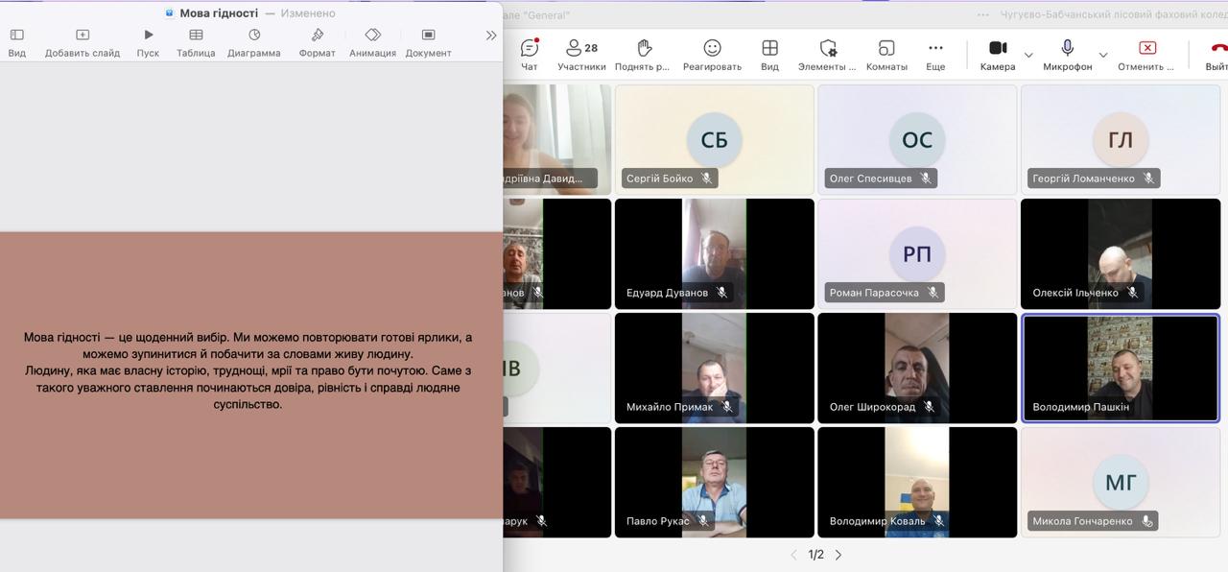Go to next participants page
The image size is (1228, 572).
pyautogui.click(x=838, y=555)
